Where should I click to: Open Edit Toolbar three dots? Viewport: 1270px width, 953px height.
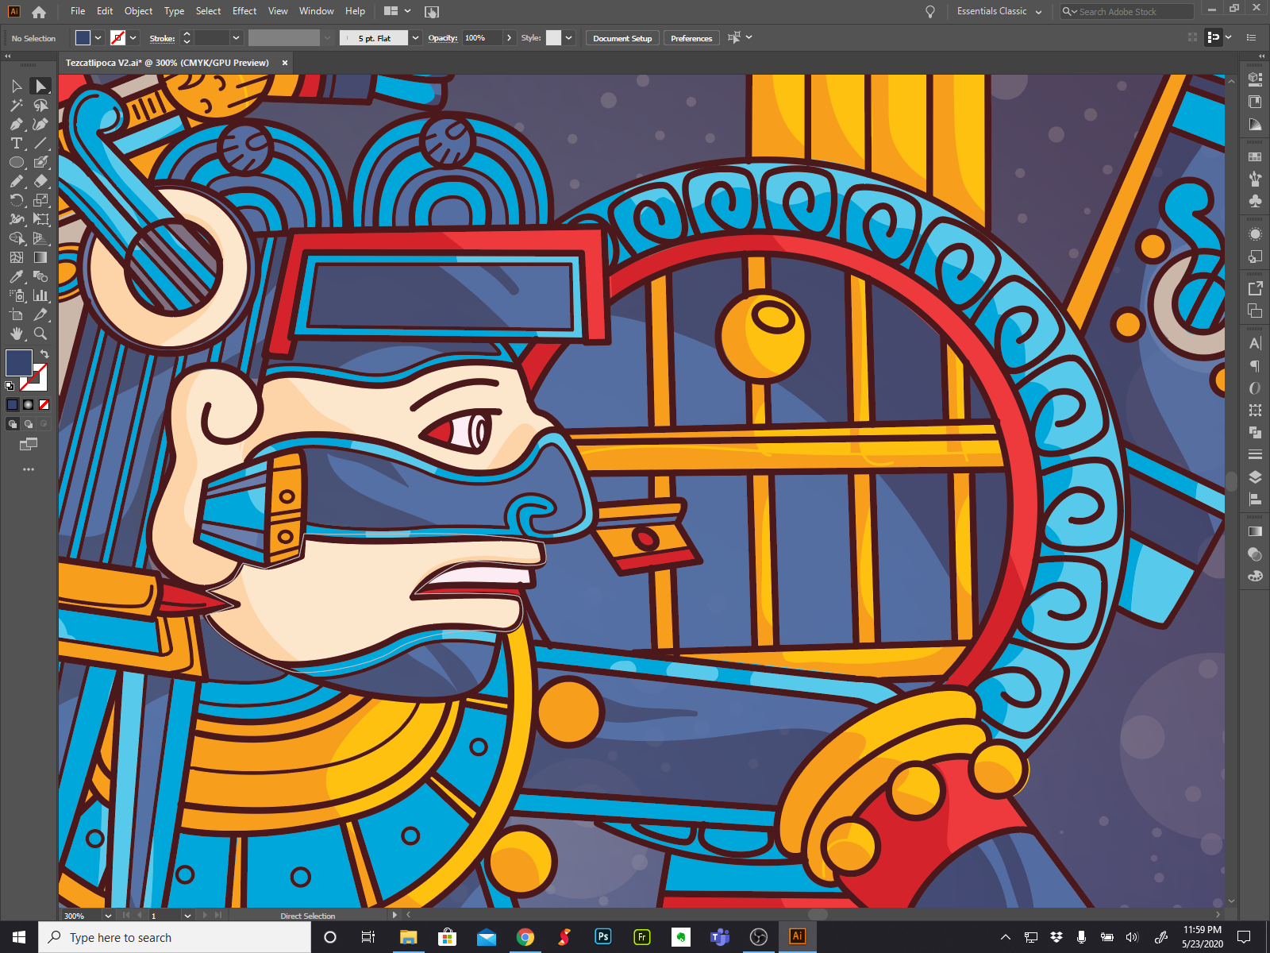tap(29, 469)
